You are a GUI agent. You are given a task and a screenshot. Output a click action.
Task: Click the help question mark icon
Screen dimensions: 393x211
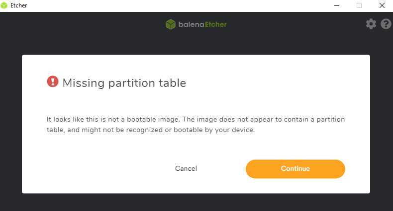[x=386, y=24]
